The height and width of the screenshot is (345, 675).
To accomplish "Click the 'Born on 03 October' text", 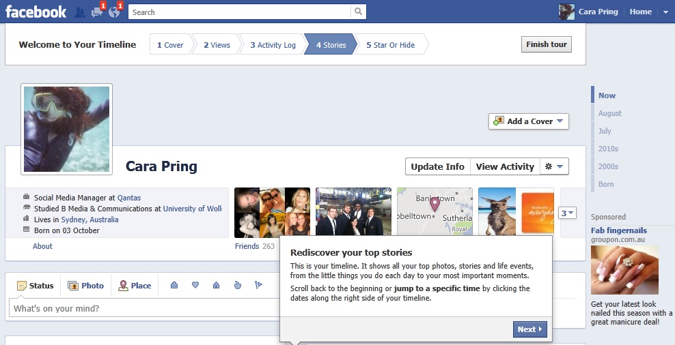I will (67, 230).
